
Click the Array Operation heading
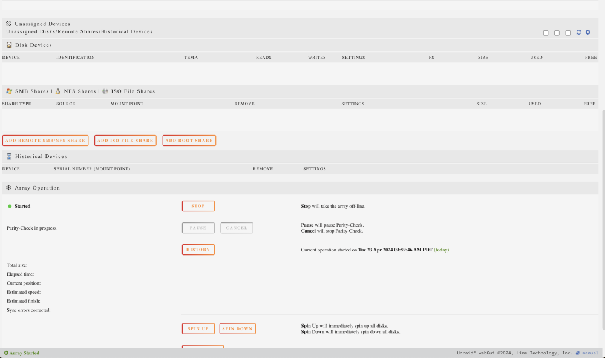(38, 188)
